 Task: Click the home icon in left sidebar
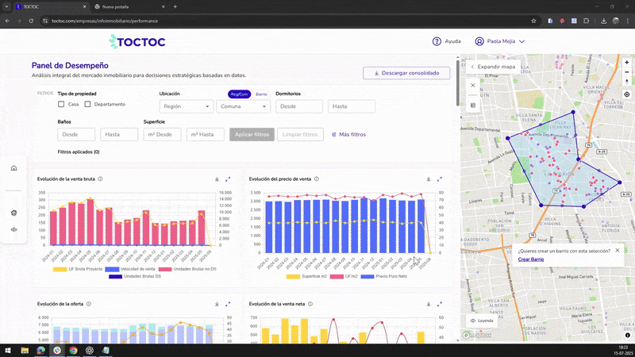click(x=13, y=168)
